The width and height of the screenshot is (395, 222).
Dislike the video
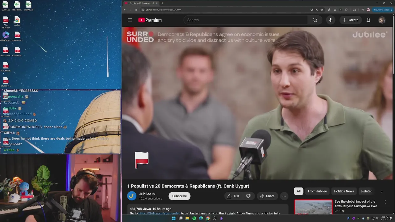248,196
